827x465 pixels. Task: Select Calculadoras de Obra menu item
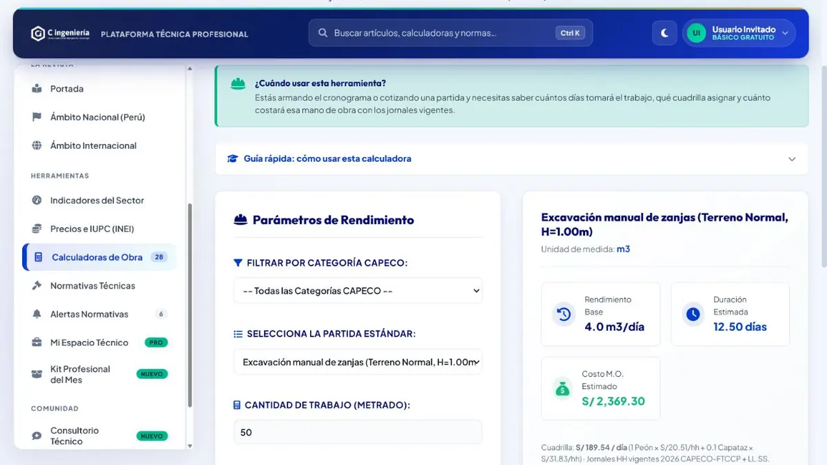100,257
